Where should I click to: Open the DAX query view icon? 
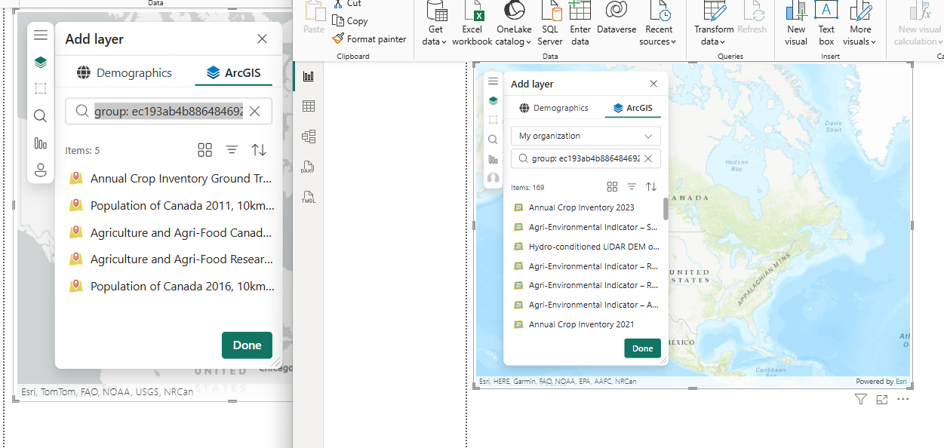tap(308, 167)
